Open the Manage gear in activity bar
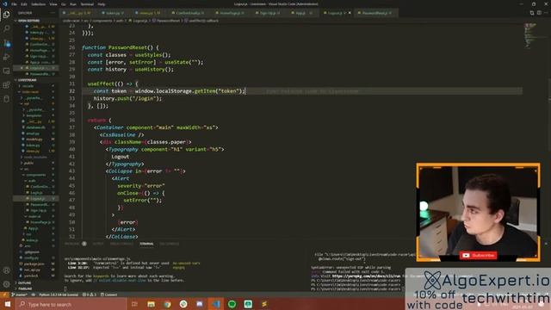This screenshot has height=310, width=551. [x=7, y=284]
